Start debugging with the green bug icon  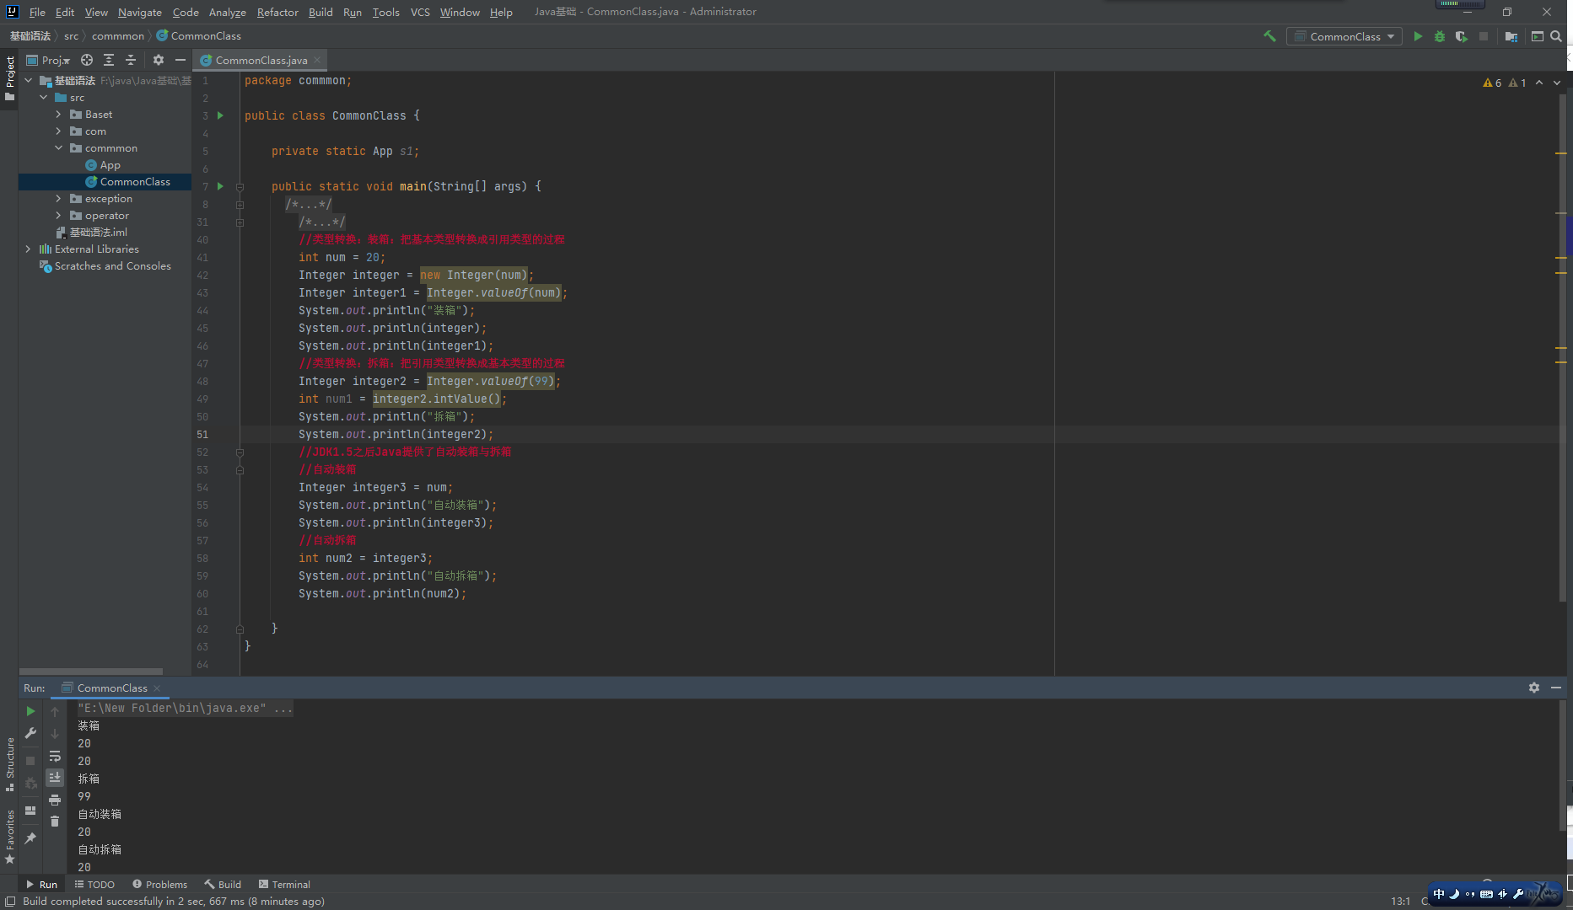point(1440,36)
